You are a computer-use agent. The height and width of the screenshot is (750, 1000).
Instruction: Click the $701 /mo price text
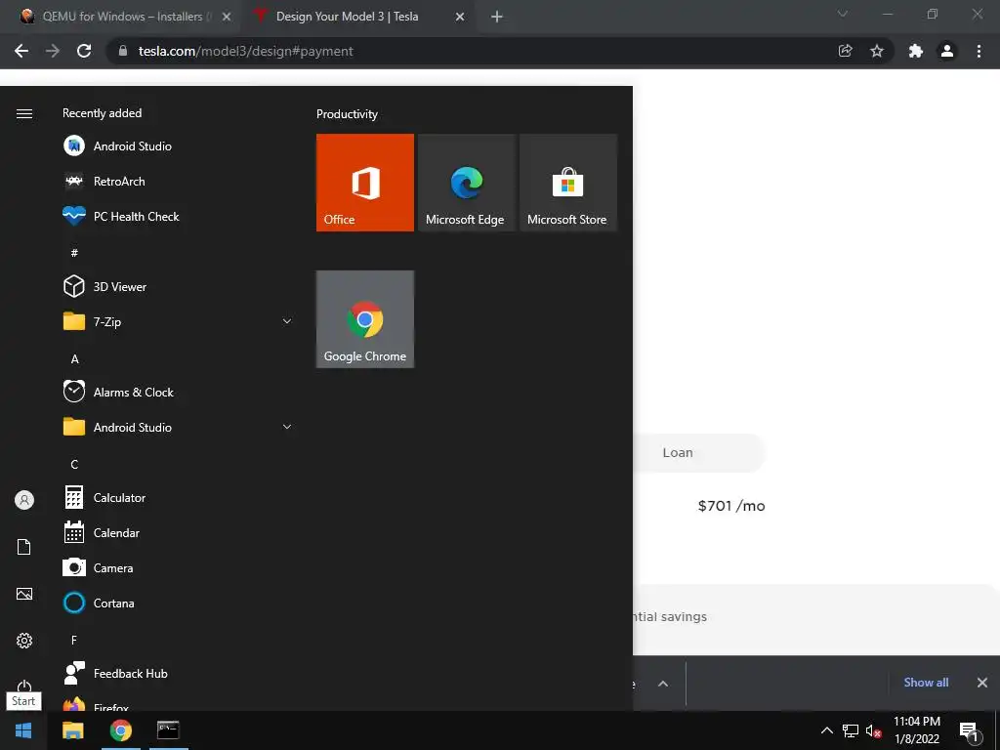coord(731,506)
